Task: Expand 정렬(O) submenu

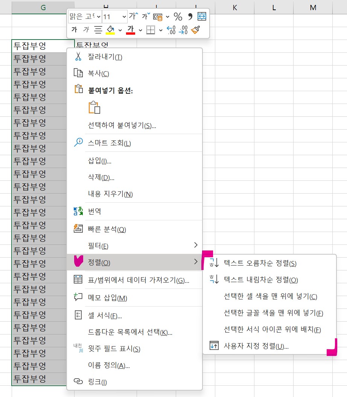Action: 135,262
